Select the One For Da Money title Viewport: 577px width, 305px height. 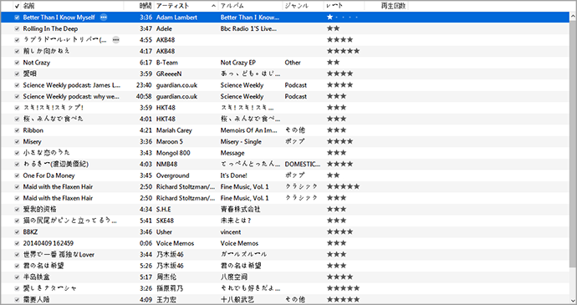click(49, 175)
